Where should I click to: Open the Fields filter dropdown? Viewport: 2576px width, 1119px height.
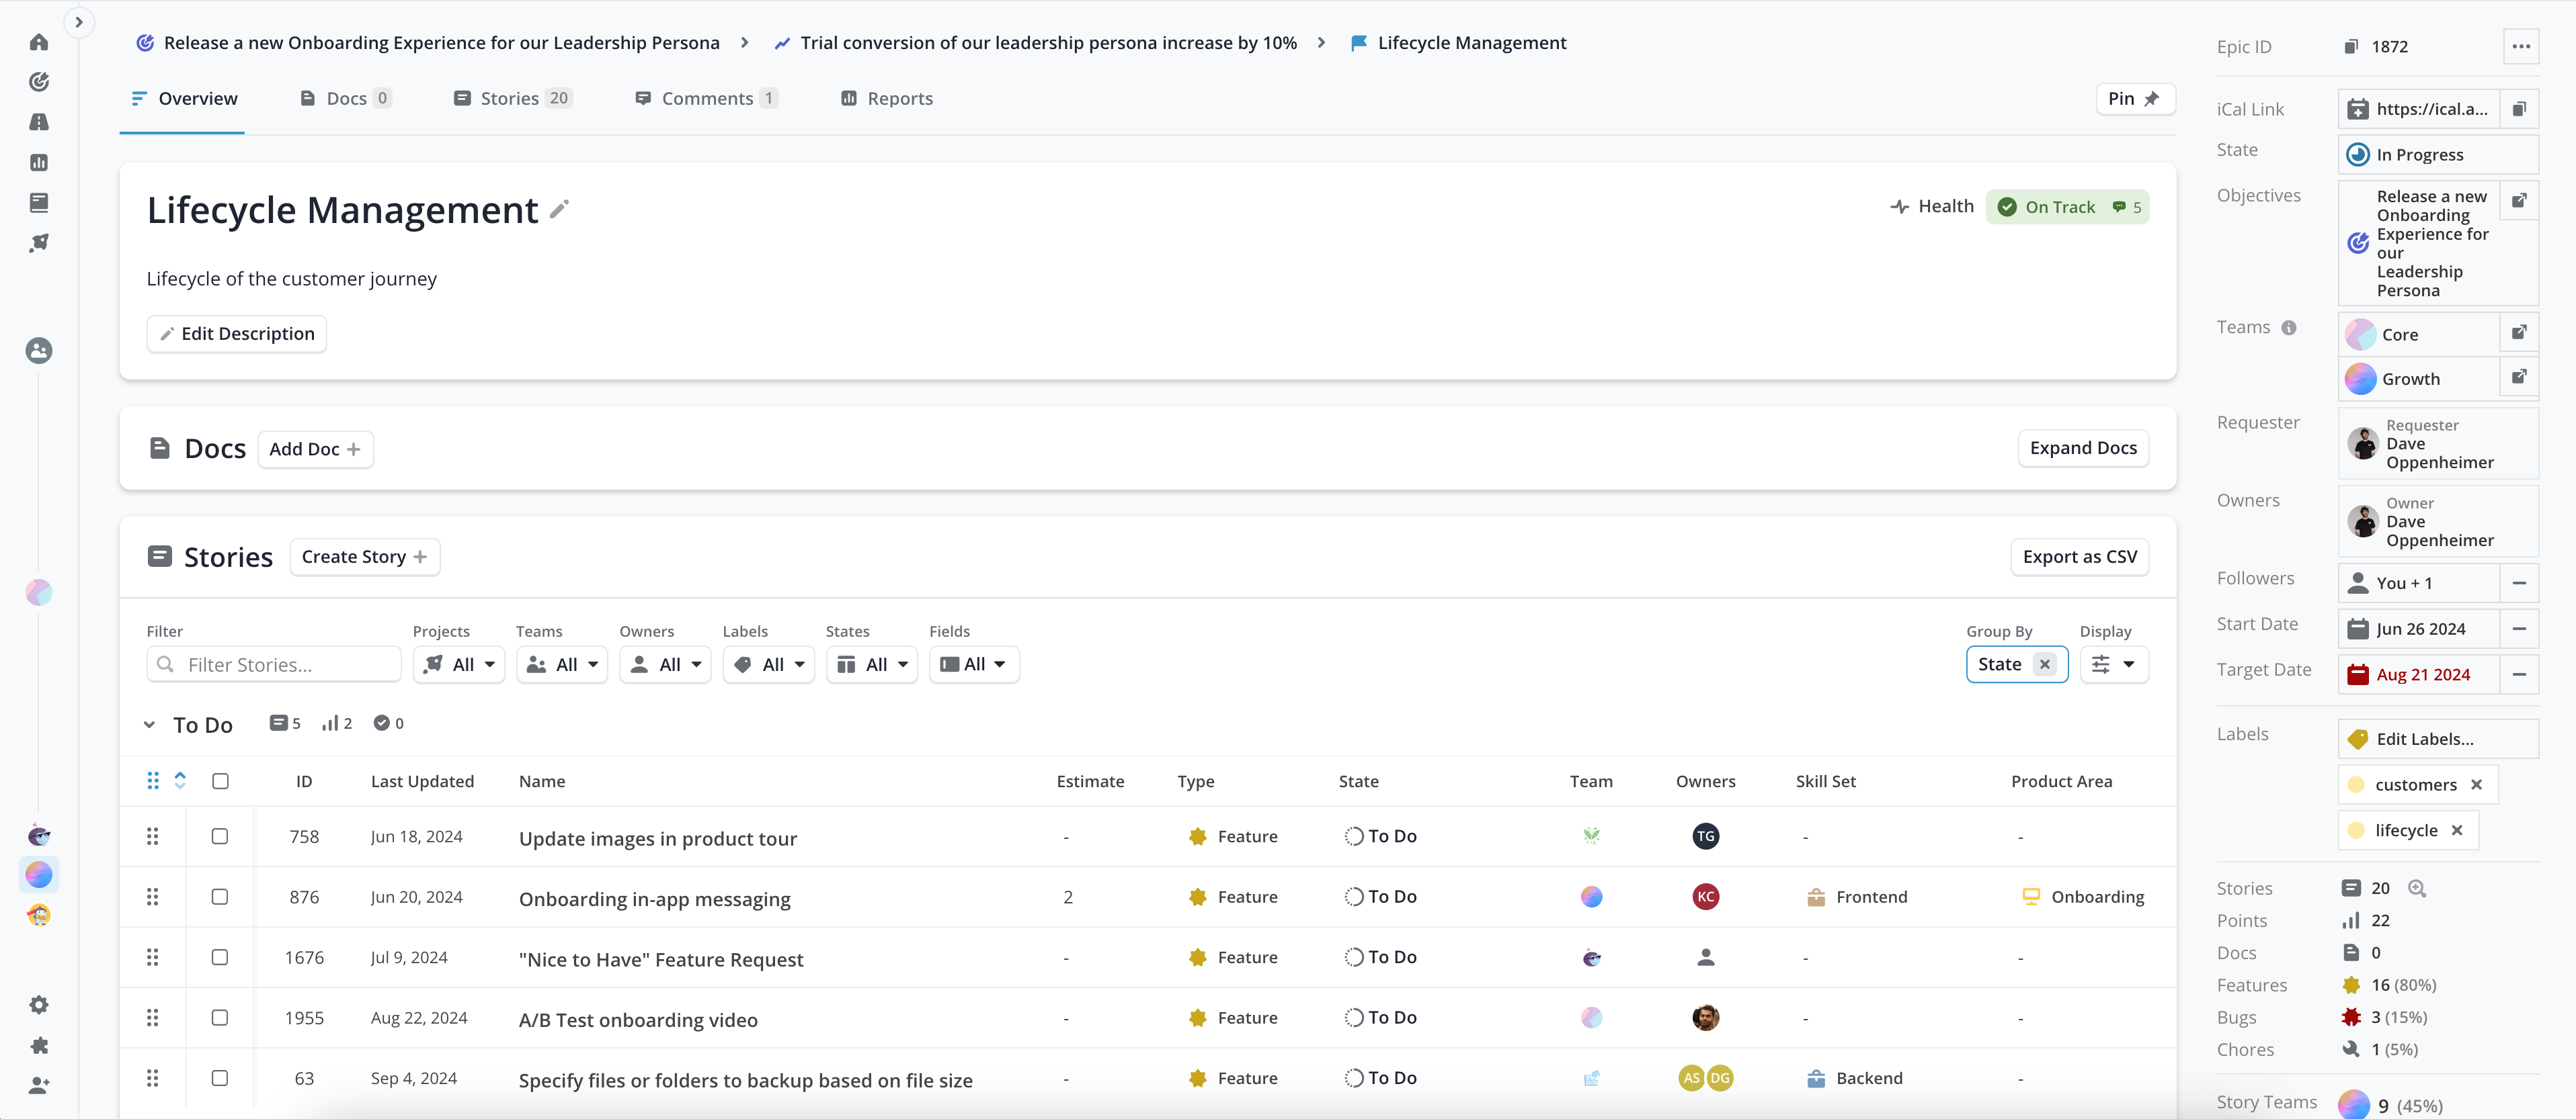974,664
